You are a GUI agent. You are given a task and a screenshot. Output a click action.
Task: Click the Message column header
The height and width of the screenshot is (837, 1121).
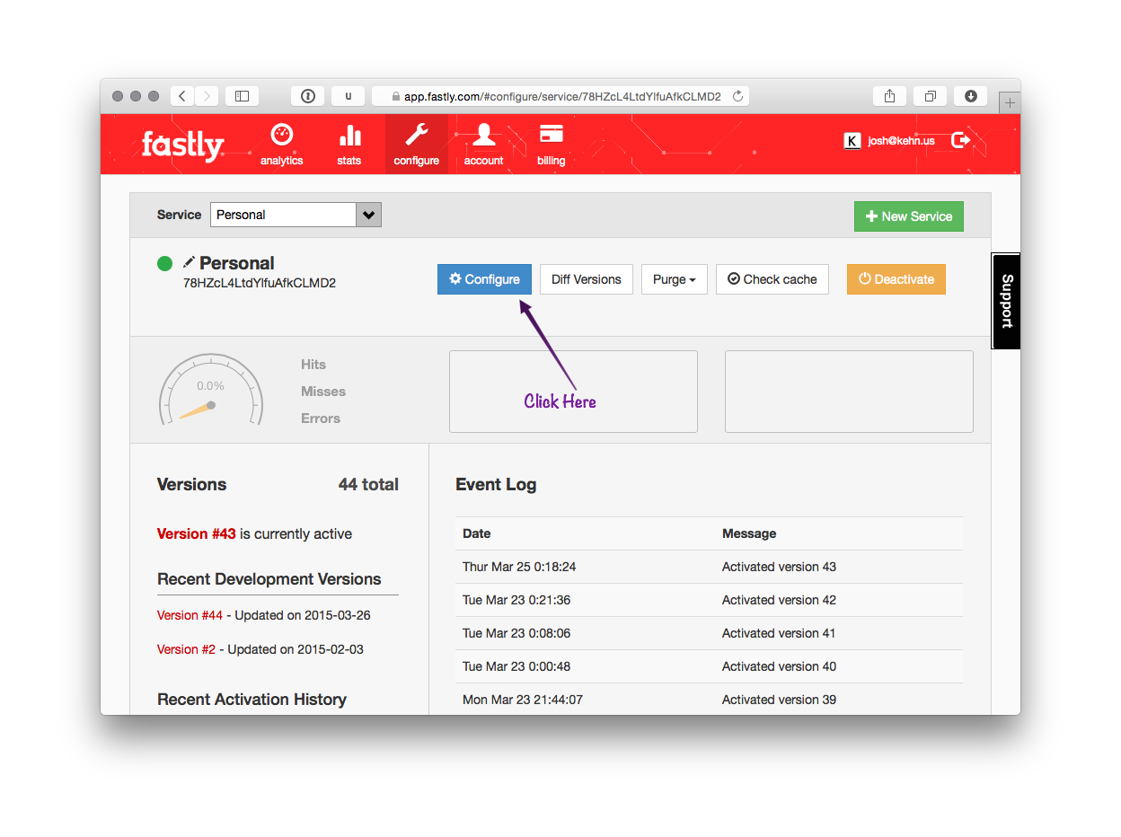click(749, 533)
